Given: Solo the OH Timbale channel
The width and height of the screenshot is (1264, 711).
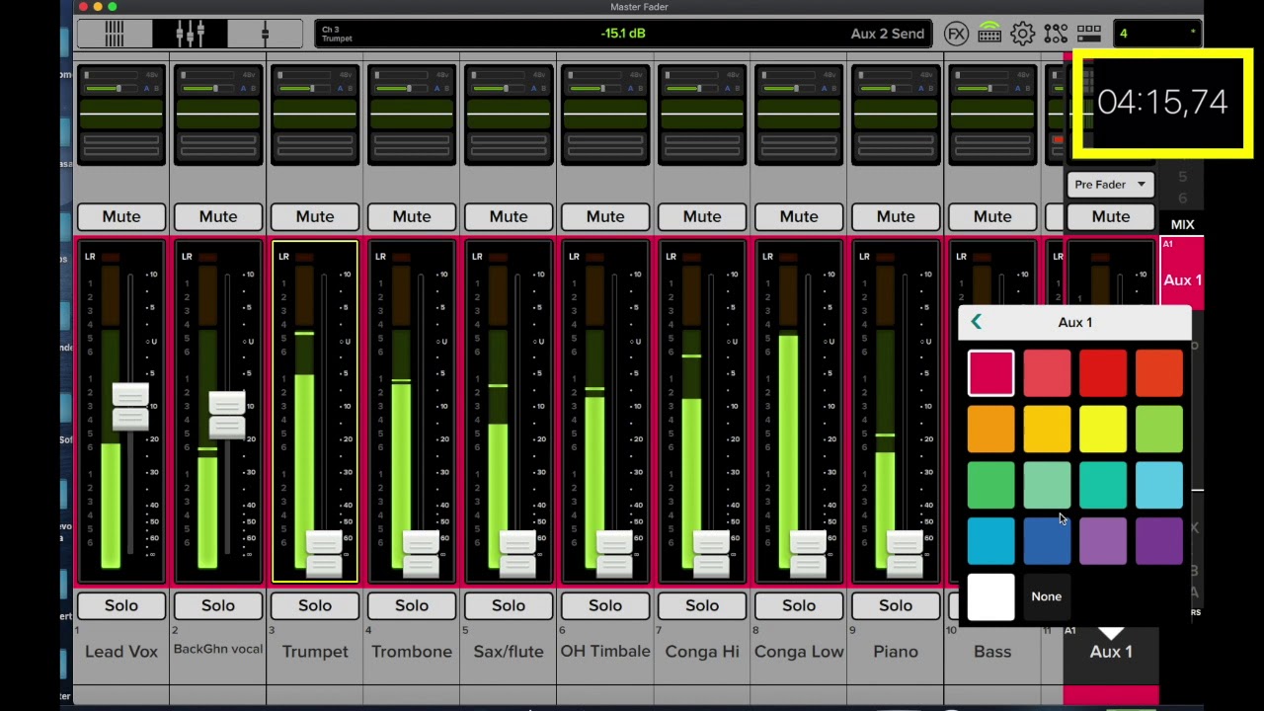Looking at the screenshot, I should [605, 605].
